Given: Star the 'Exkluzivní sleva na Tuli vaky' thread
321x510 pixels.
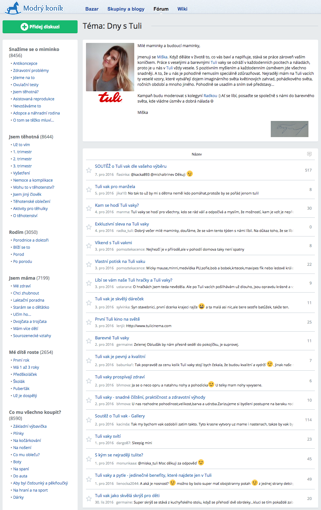Looking at the screenshot, I should [x=89, y=227].
